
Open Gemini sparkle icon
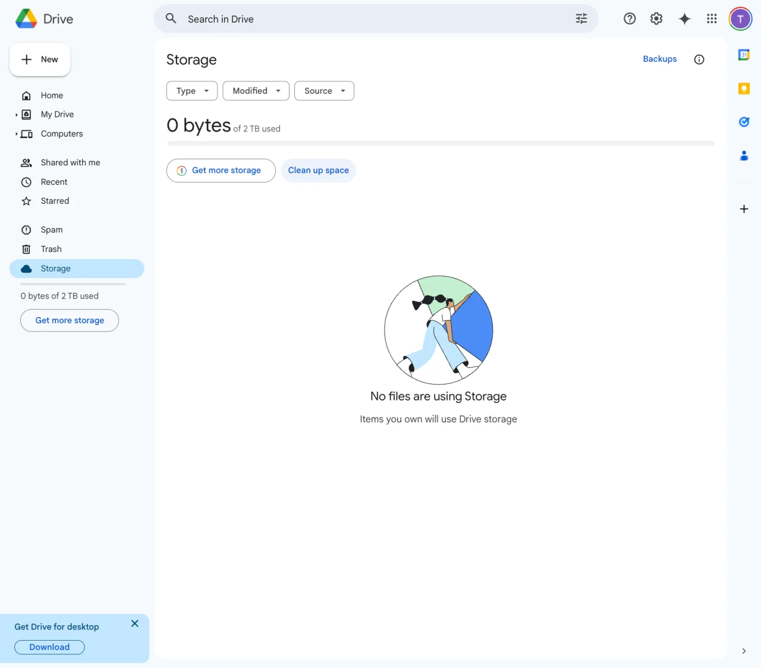click(x=684, y=18)
